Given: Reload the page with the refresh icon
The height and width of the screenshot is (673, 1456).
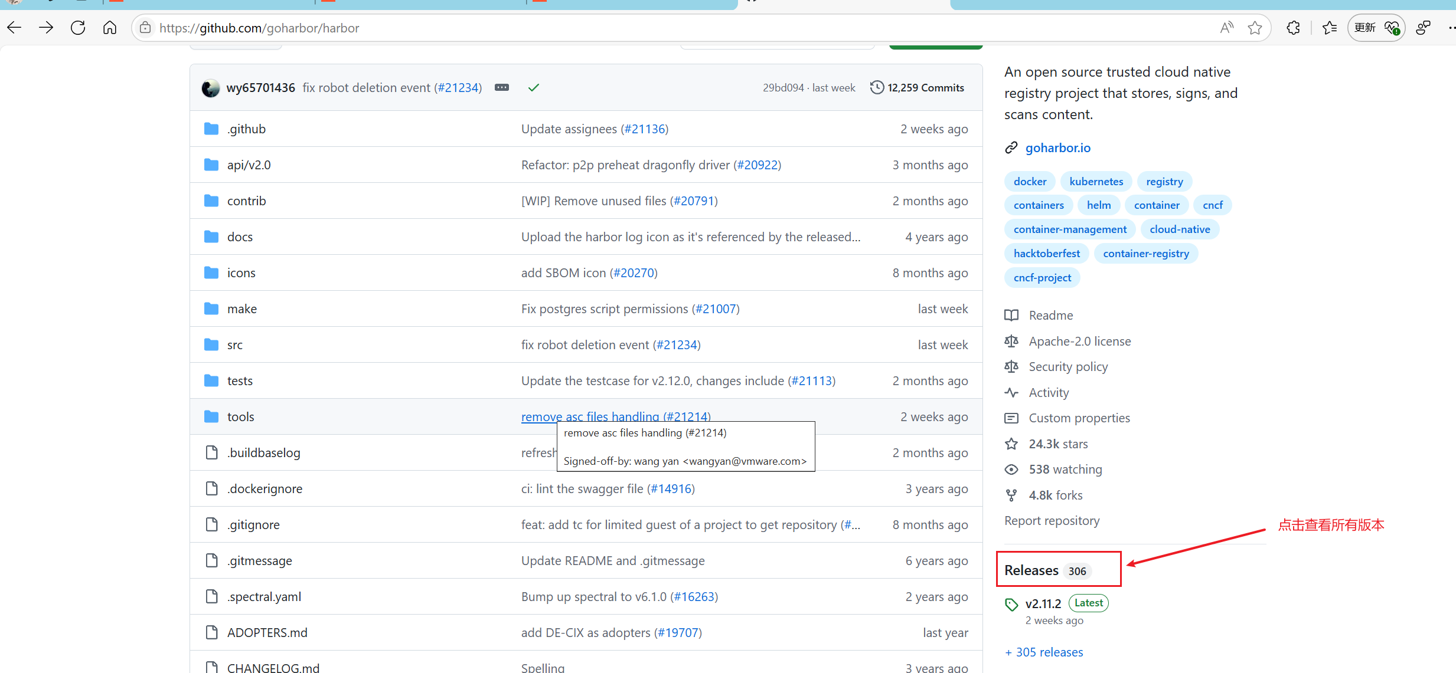Looking at the screenshot, I should click(x=78, y=28).
